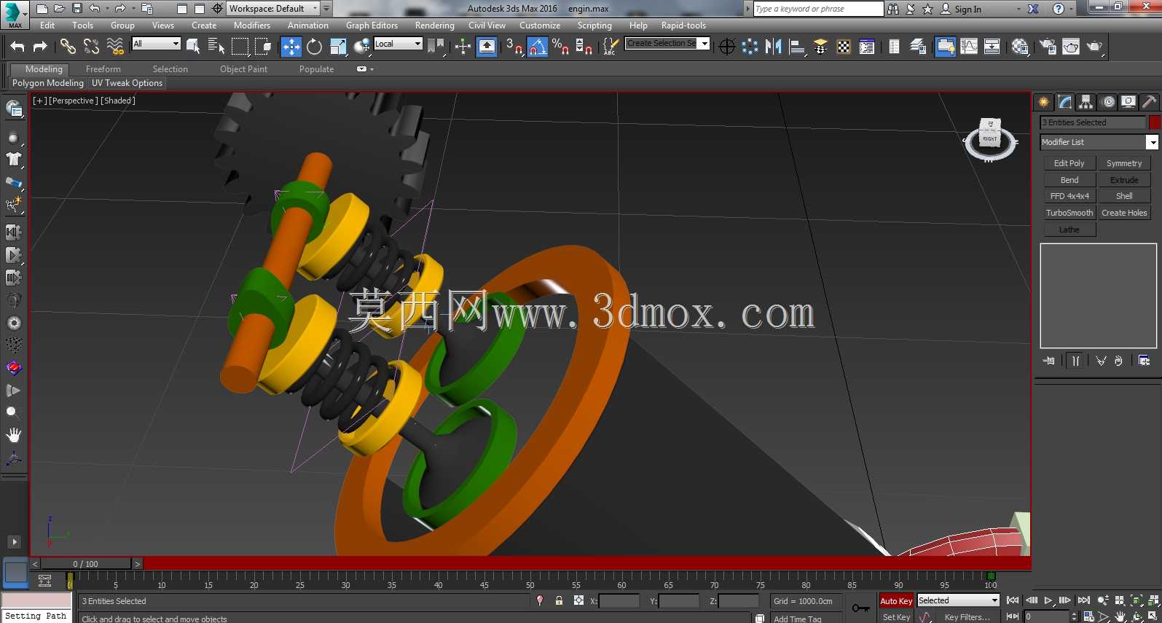Toggle Angle Snap
1162x623 pixels.
coord(538,47)
